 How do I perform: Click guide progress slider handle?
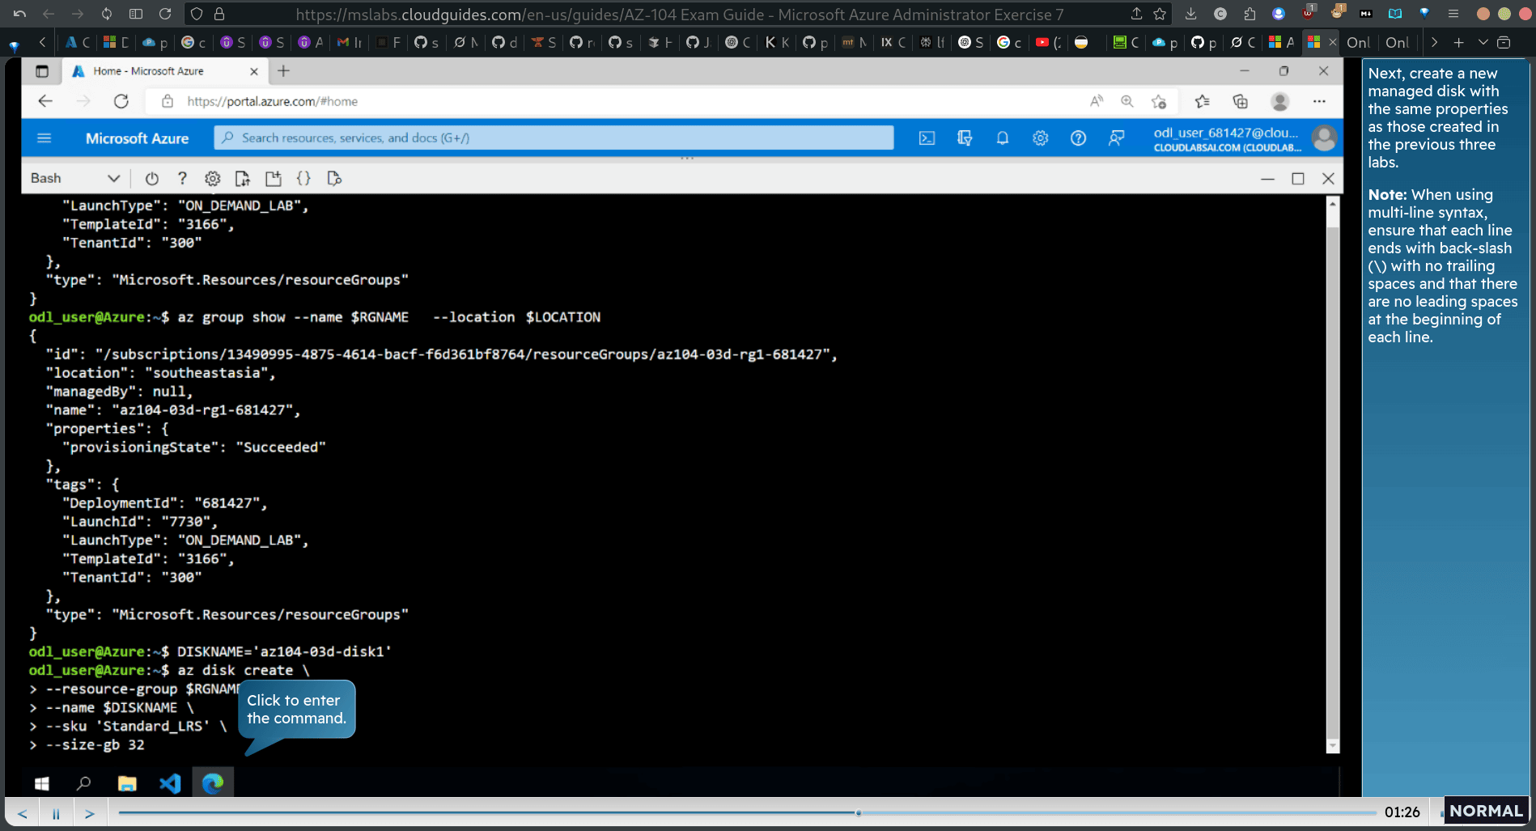[858, 812]
